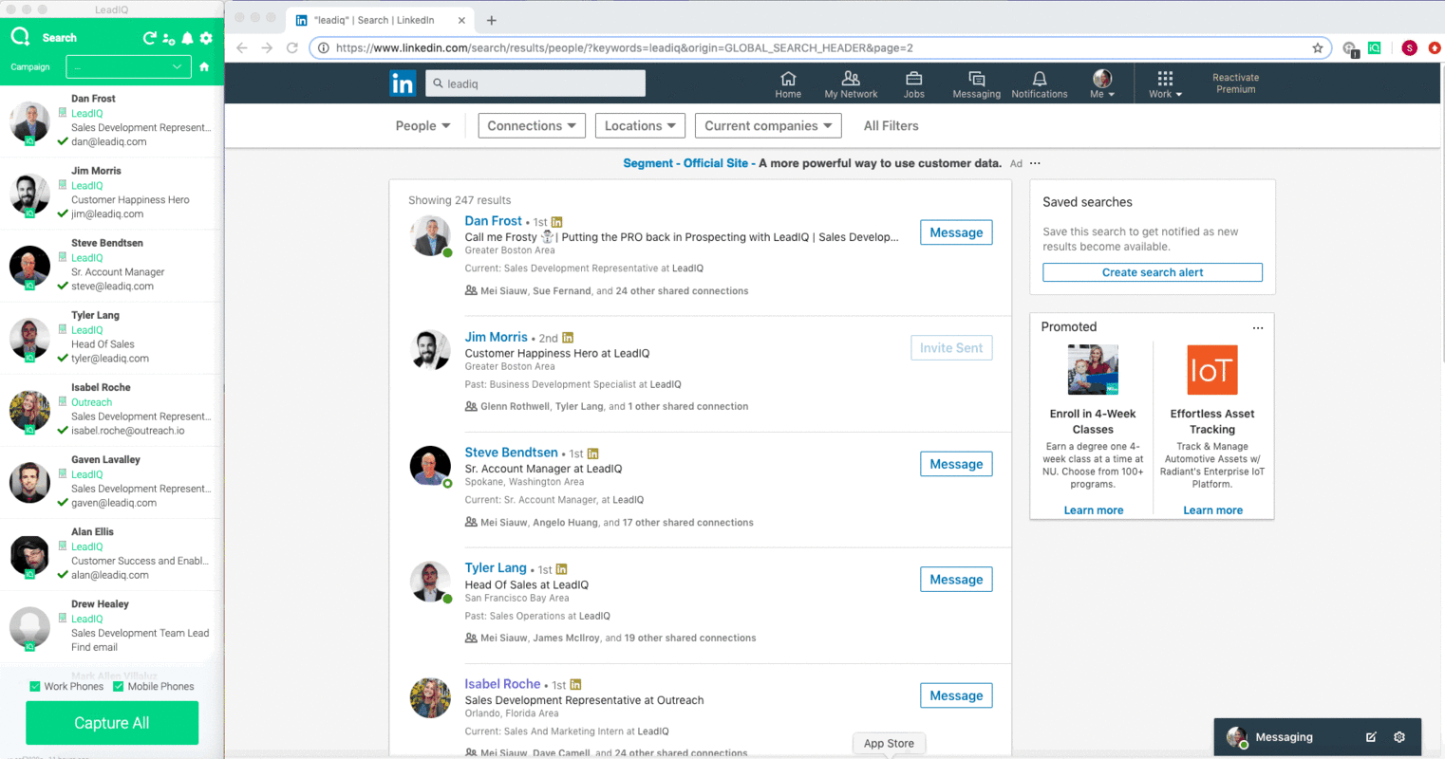Image resolution: width=1445 pixels, height=759 pixels.
Task: Open the Current companies filter dropdown
Action: pos(767,125)
